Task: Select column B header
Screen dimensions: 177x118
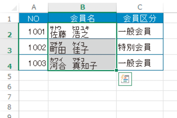Action: (82, 7)
